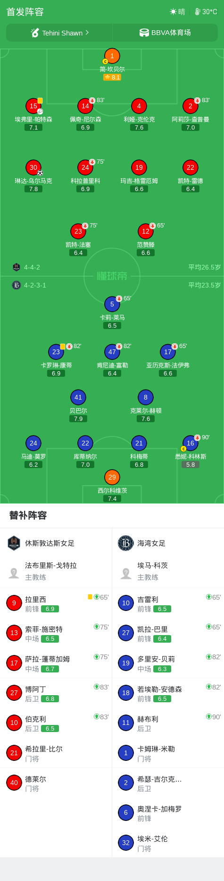The height and width of the screenshot is (881, 224).
Task: Open BBVA体育场 venue info
Action: click(165, 33)
